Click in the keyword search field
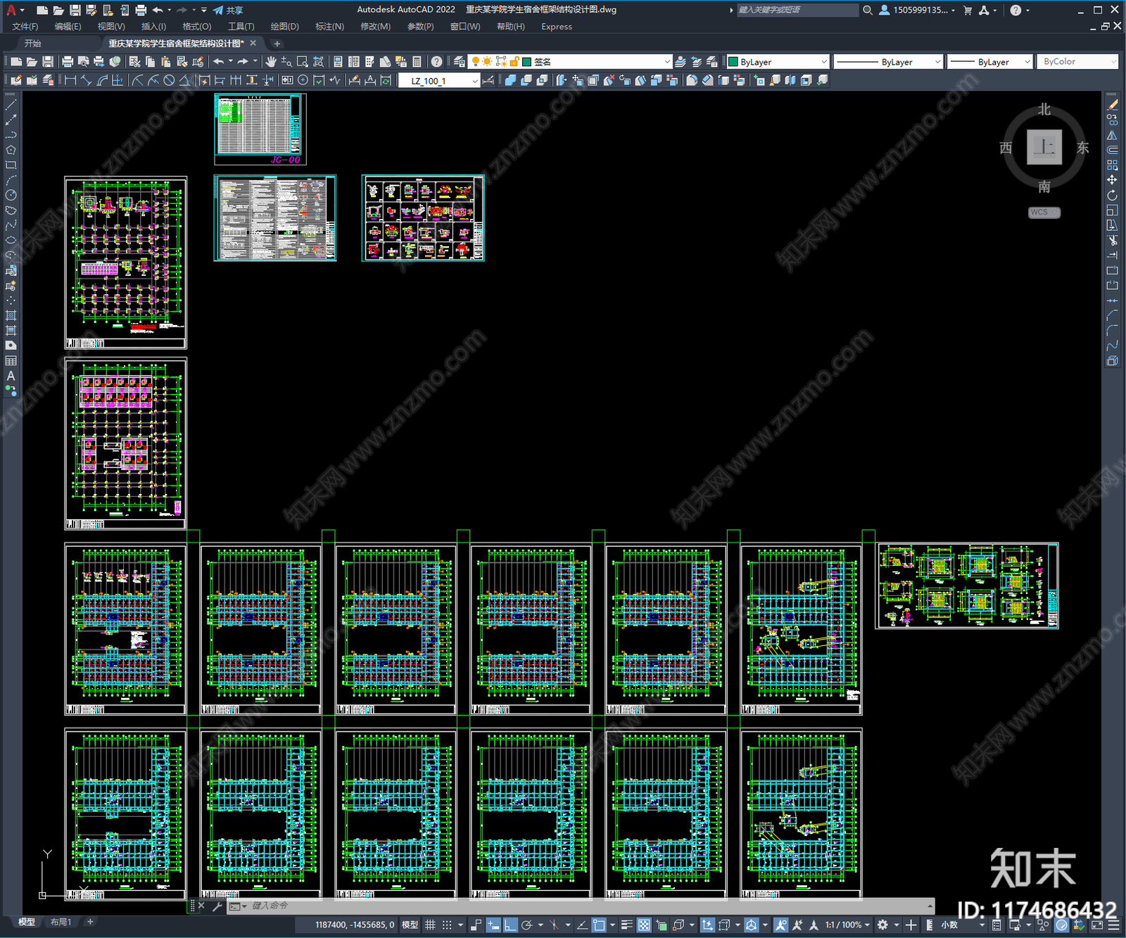The width and height of the screenshot is (1126, 938). (x=797, y=10)
